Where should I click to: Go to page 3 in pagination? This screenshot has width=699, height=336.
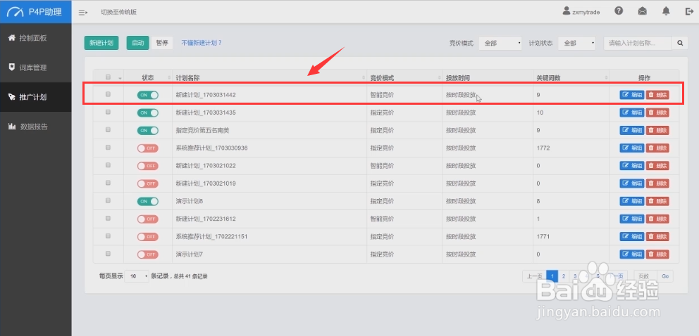pos(575,276)
